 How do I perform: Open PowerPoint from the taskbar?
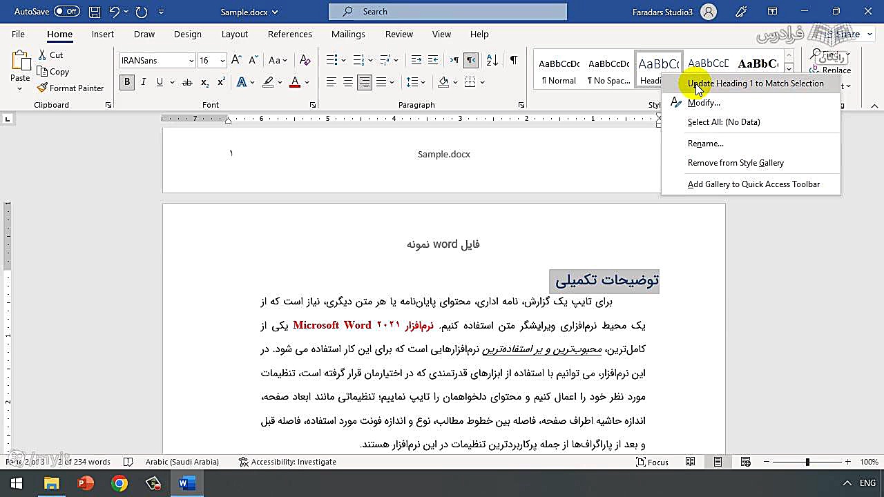click(x=86, y=483)
